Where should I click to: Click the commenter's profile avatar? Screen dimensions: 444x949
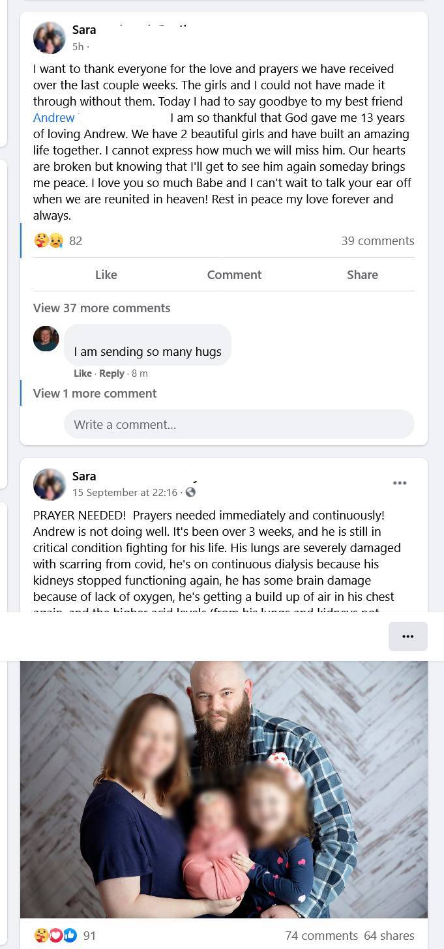46,338
